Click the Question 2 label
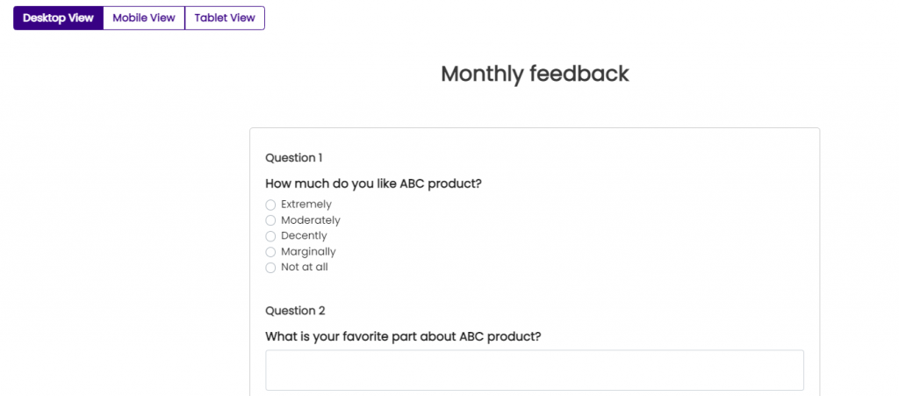The width and height of the screenshot is (899, 396). [x=295, y=311]
